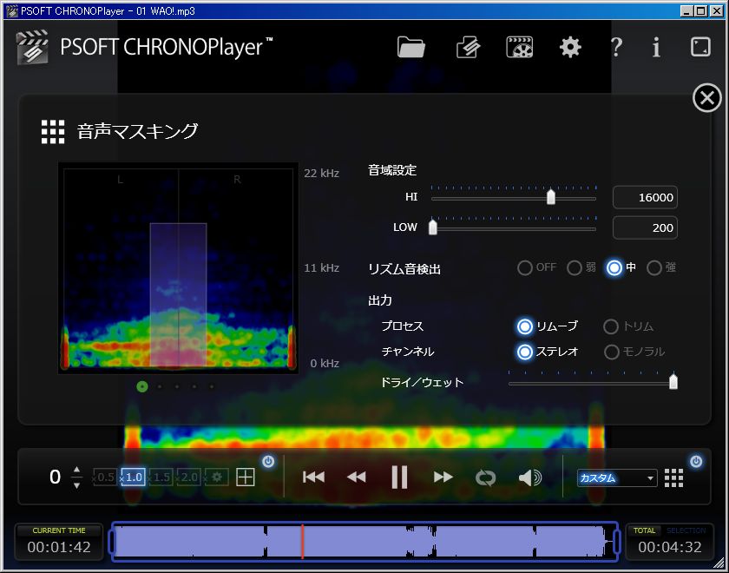Show application info with the i icon

point(656,48)
